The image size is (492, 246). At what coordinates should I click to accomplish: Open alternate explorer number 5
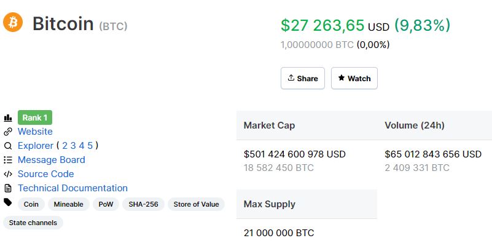90,146
